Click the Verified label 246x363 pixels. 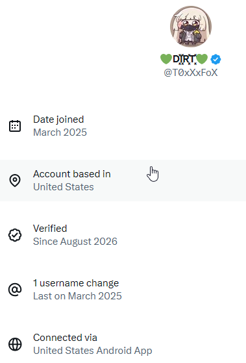50,229
